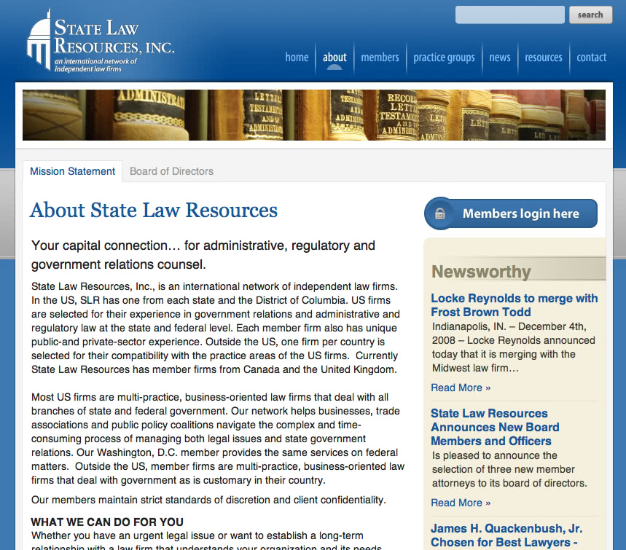Click the WHAT WE CAN DO FOR YOU heading

107,522
